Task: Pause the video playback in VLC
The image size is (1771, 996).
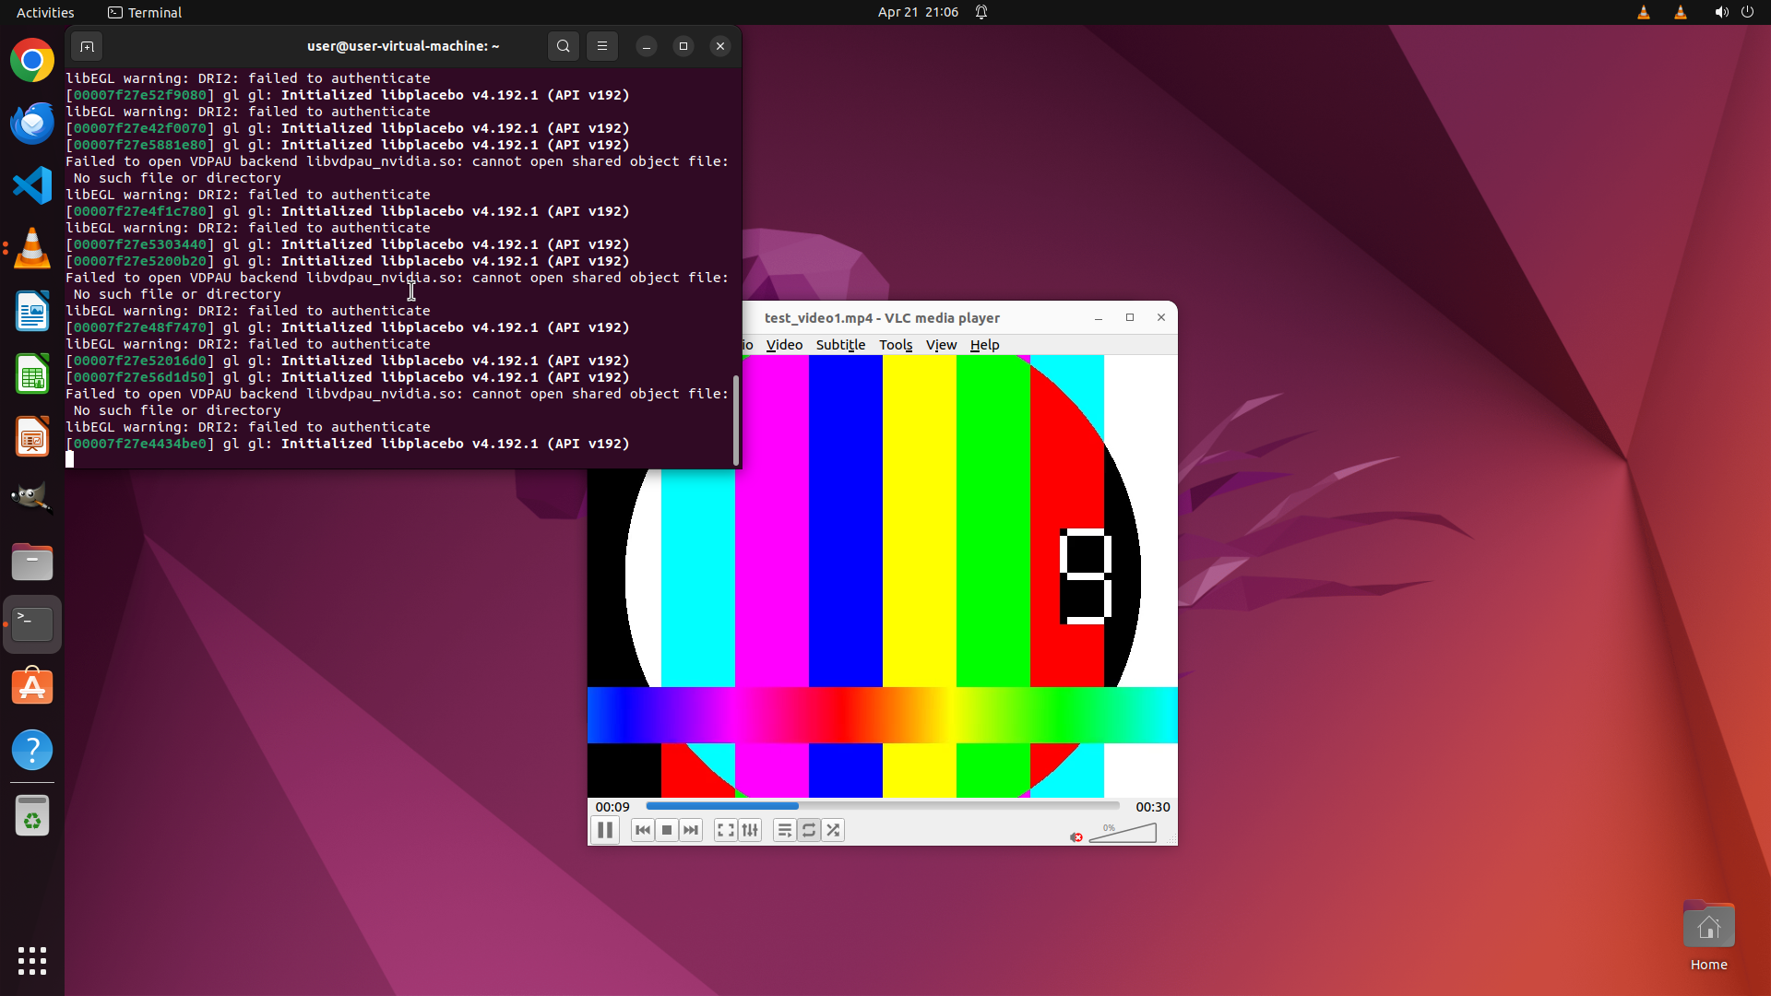Action: (x=605, y=830)
